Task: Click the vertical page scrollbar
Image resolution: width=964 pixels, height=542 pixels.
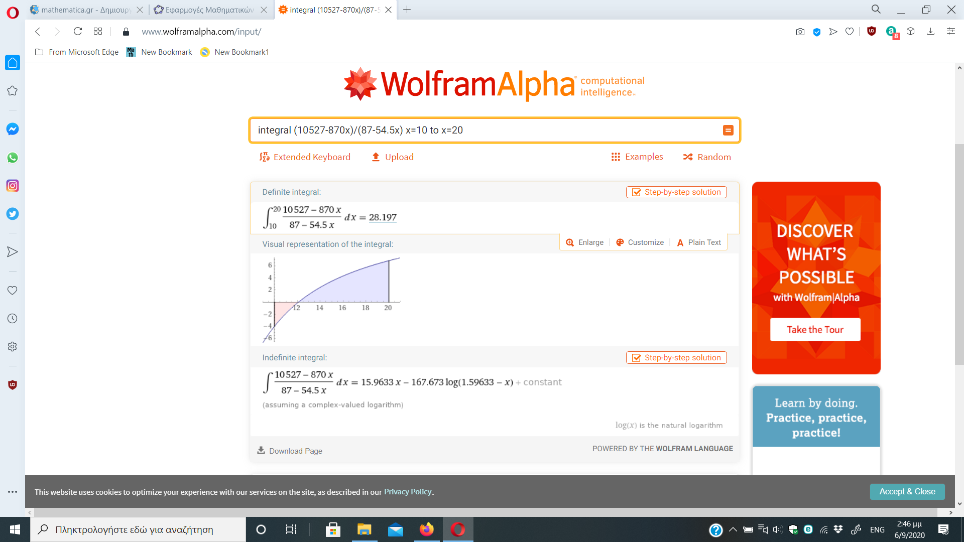Action: [959, 255]
